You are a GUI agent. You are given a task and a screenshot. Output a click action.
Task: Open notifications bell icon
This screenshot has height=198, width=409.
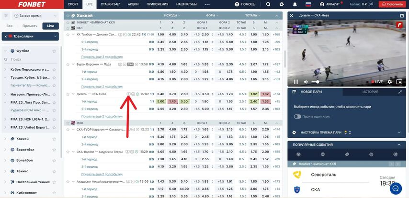tap(295, 4)
